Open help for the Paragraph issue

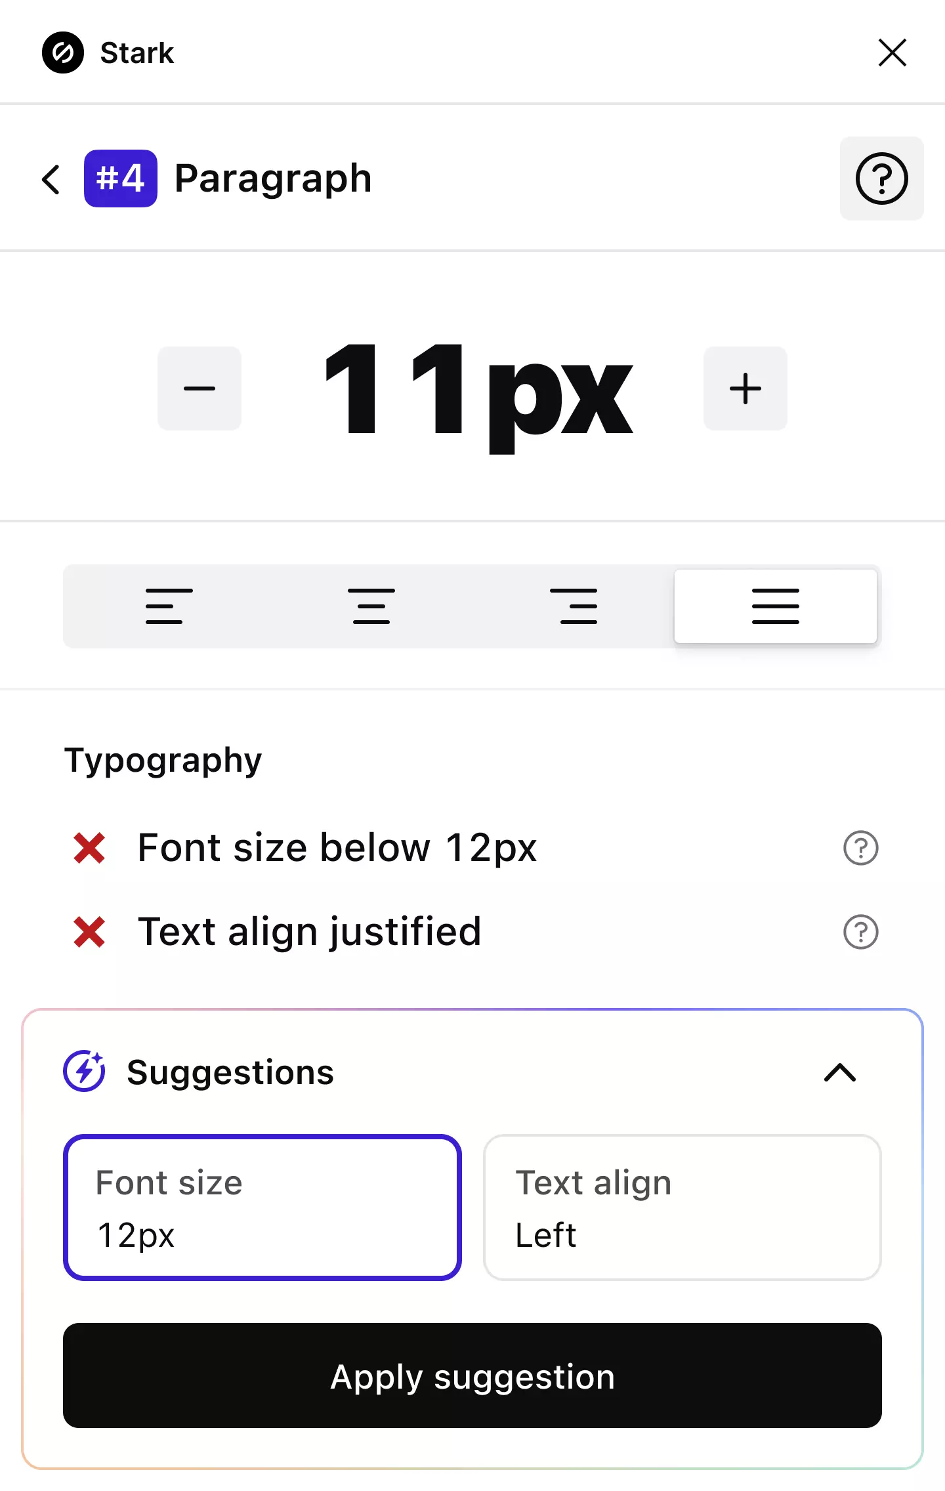click(x=881, y=178)
